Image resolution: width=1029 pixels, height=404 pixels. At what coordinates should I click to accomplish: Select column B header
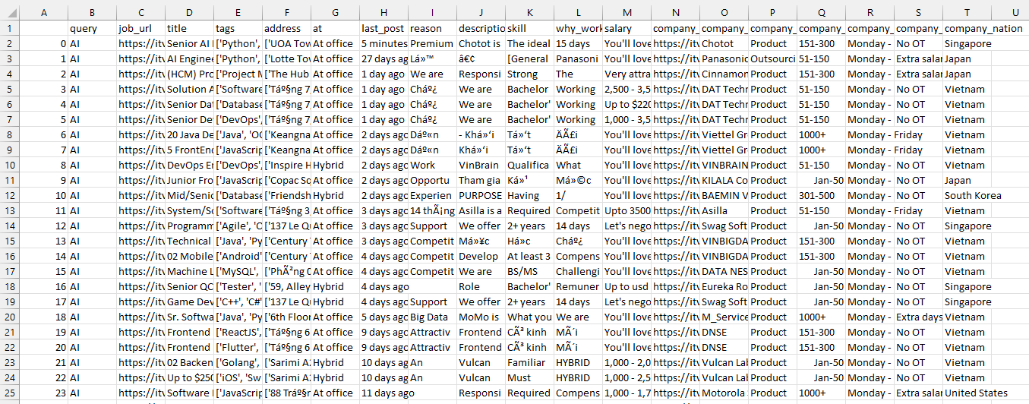click(x=92, y=12)
